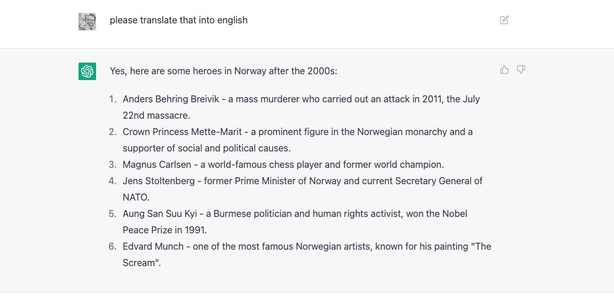Click the name "Anders Behring Breivik"

[170, 99]
